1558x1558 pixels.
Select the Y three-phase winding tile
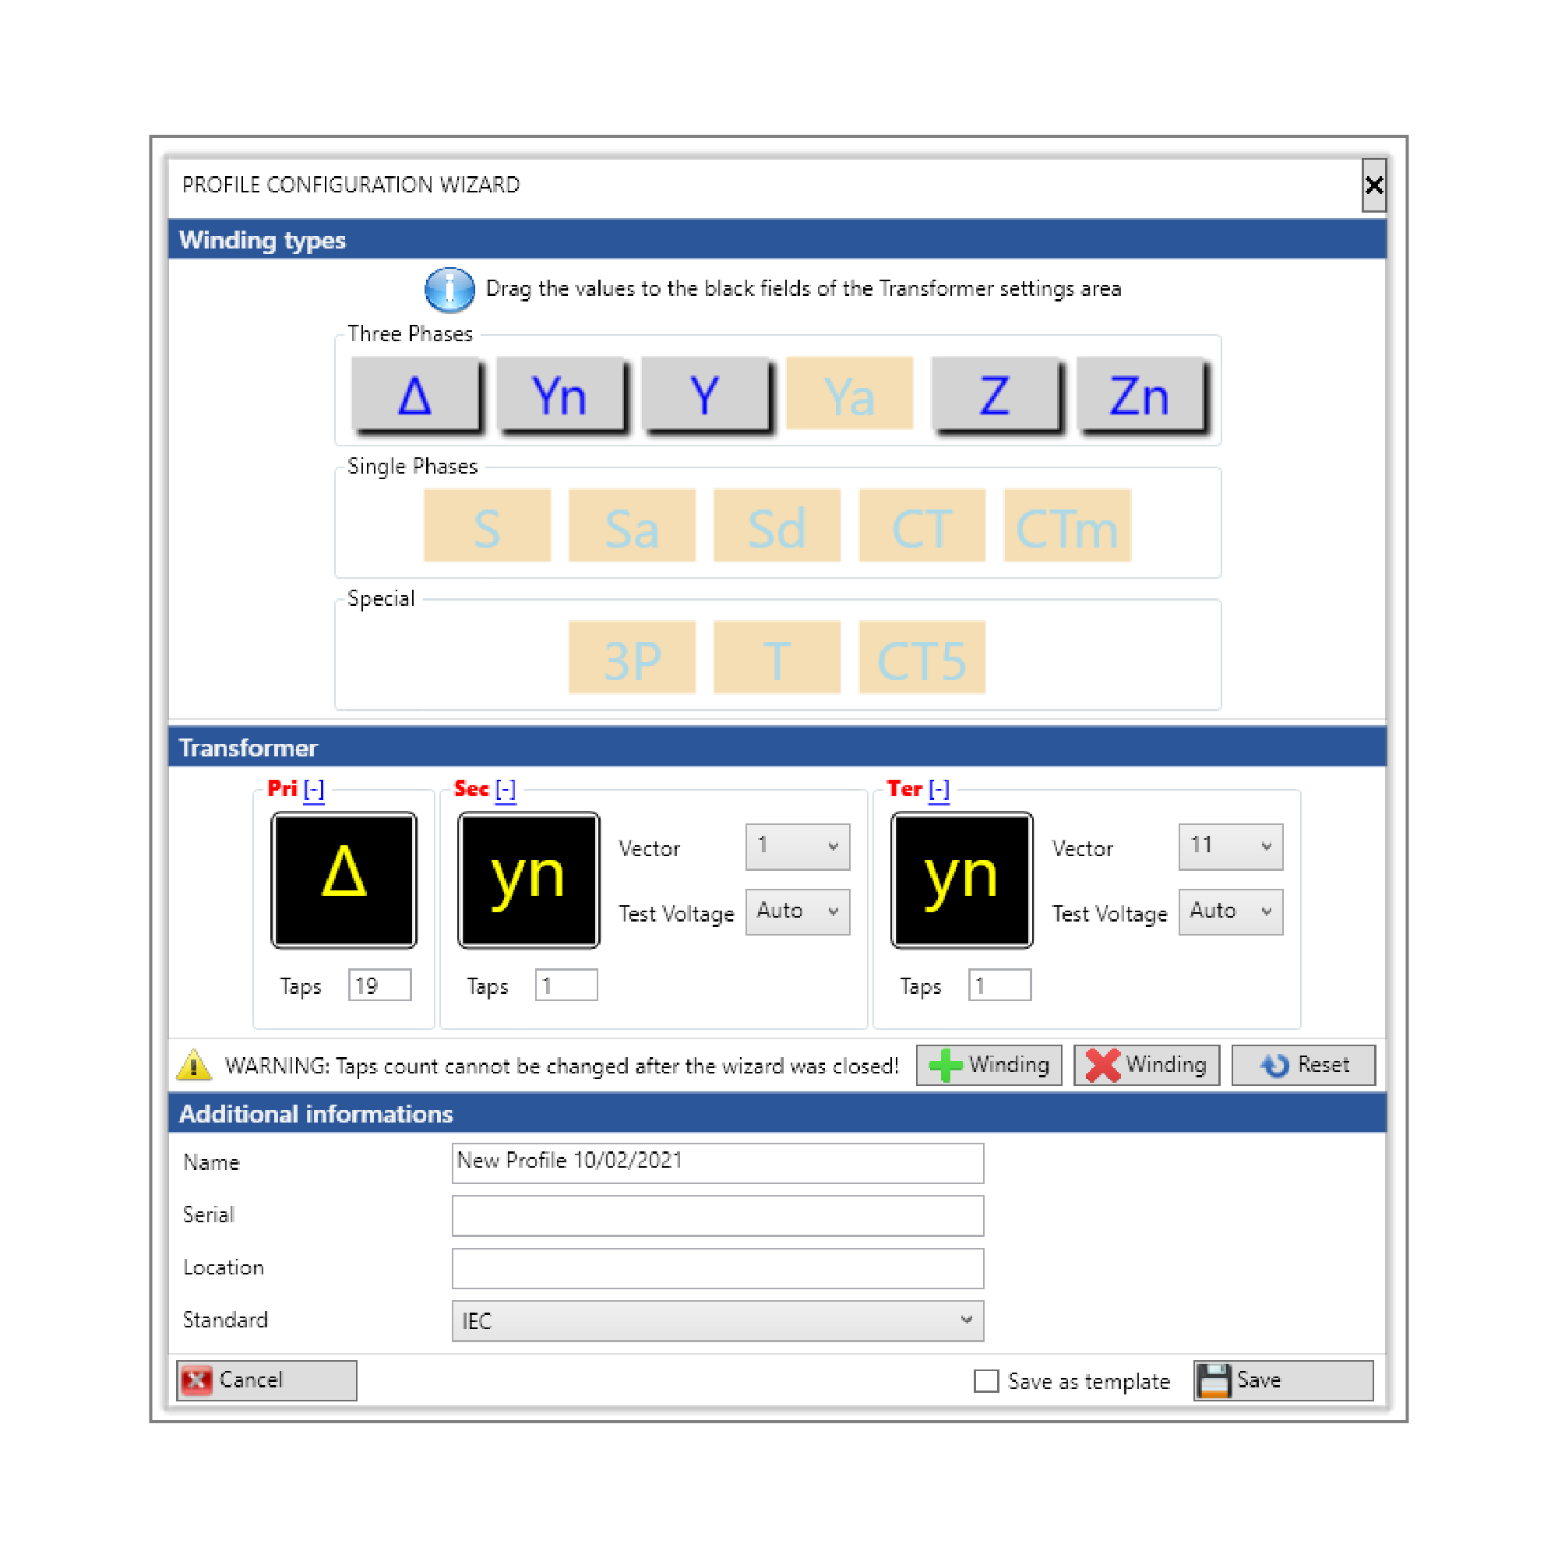point(706,394)
